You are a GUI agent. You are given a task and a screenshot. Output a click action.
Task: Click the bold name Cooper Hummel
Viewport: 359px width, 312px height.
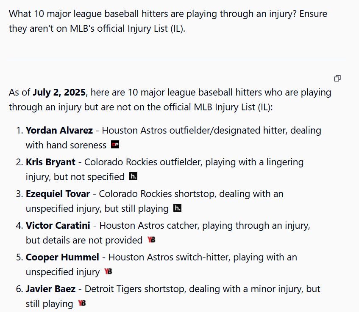(x=62, y=257)
